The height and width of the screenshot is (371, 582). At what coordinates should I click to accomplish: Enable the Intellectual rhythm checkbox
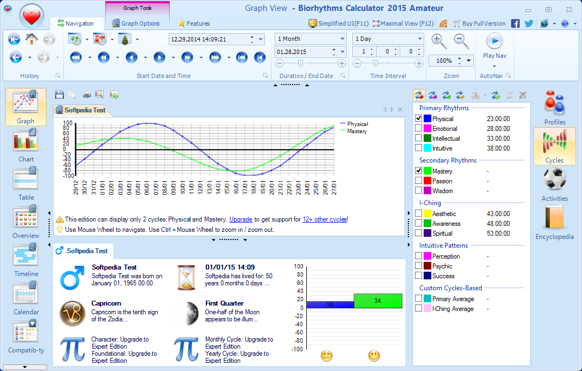pyautogui.click(x=419, y=138)
